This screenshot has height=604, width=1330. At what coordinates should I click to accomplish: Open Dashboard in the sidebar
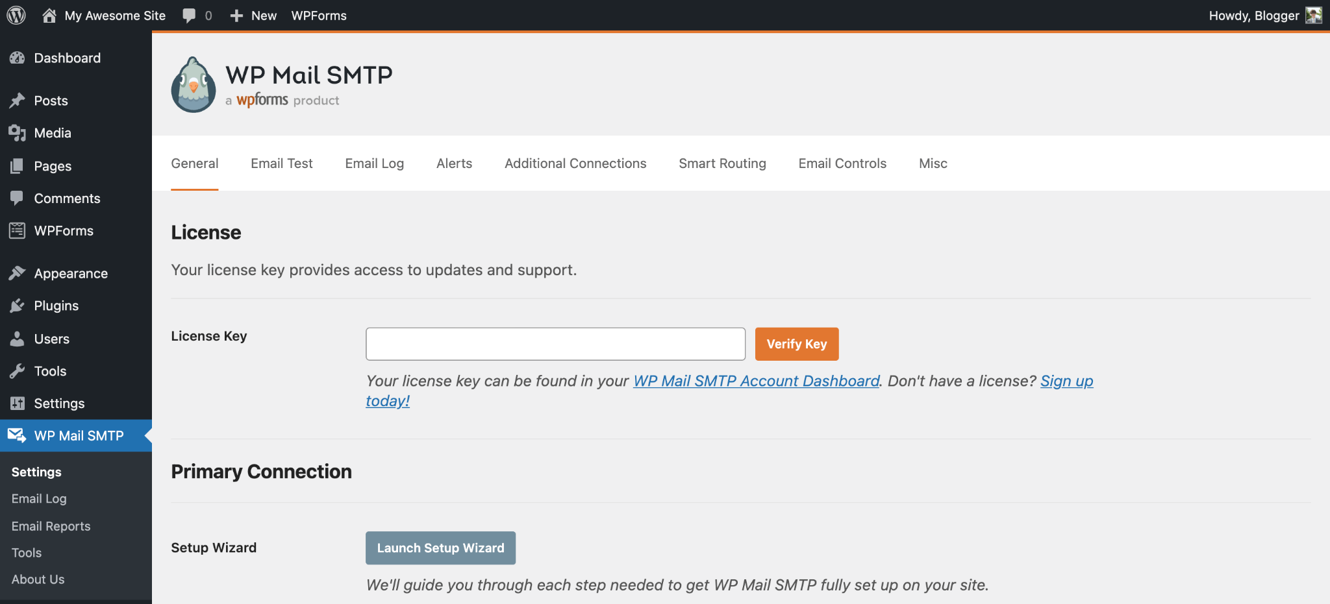68,58
